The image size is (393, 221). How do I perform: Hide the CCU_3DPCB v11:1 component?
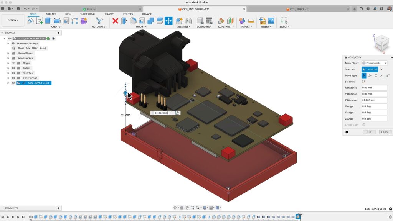(13, 83)
